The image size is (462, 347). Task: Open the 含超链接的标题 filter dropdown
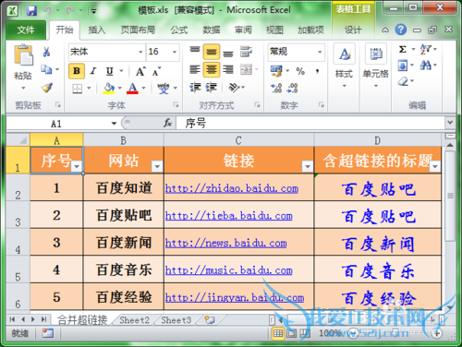(x=435, y=166)
